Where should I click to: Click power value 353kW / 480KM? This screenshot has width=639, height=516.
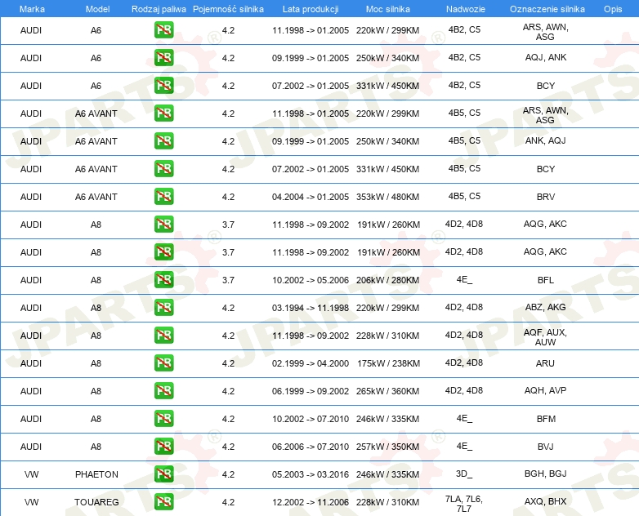(x=387, y=197)
